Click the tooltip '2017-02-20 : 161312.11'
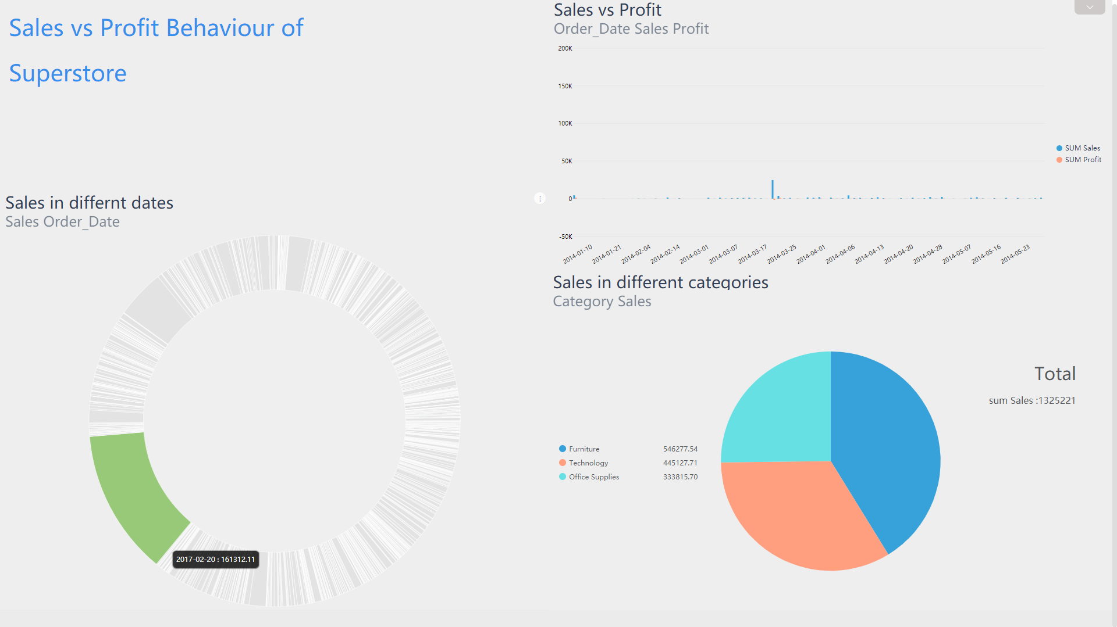Viewport: 1117px width, 627px height. 216,560
